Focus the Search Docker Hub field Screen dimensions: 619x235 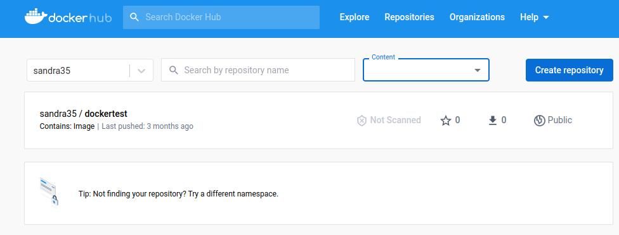(x=221, y=17)
